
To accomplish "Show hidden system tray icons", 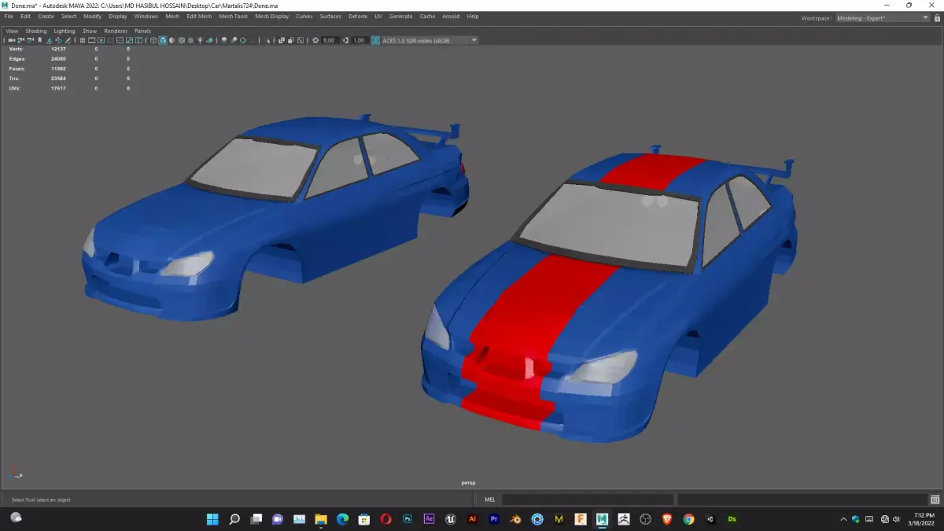I will 843,519.
